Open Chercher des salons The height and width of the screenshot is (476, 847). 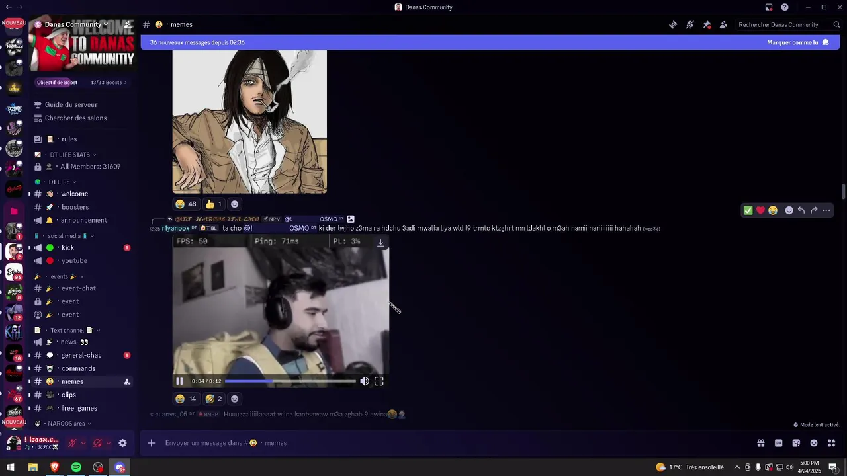75,118
